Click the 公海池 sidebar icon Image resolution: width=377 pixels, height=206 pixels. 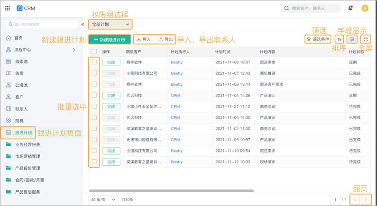[x=9, y=85]
